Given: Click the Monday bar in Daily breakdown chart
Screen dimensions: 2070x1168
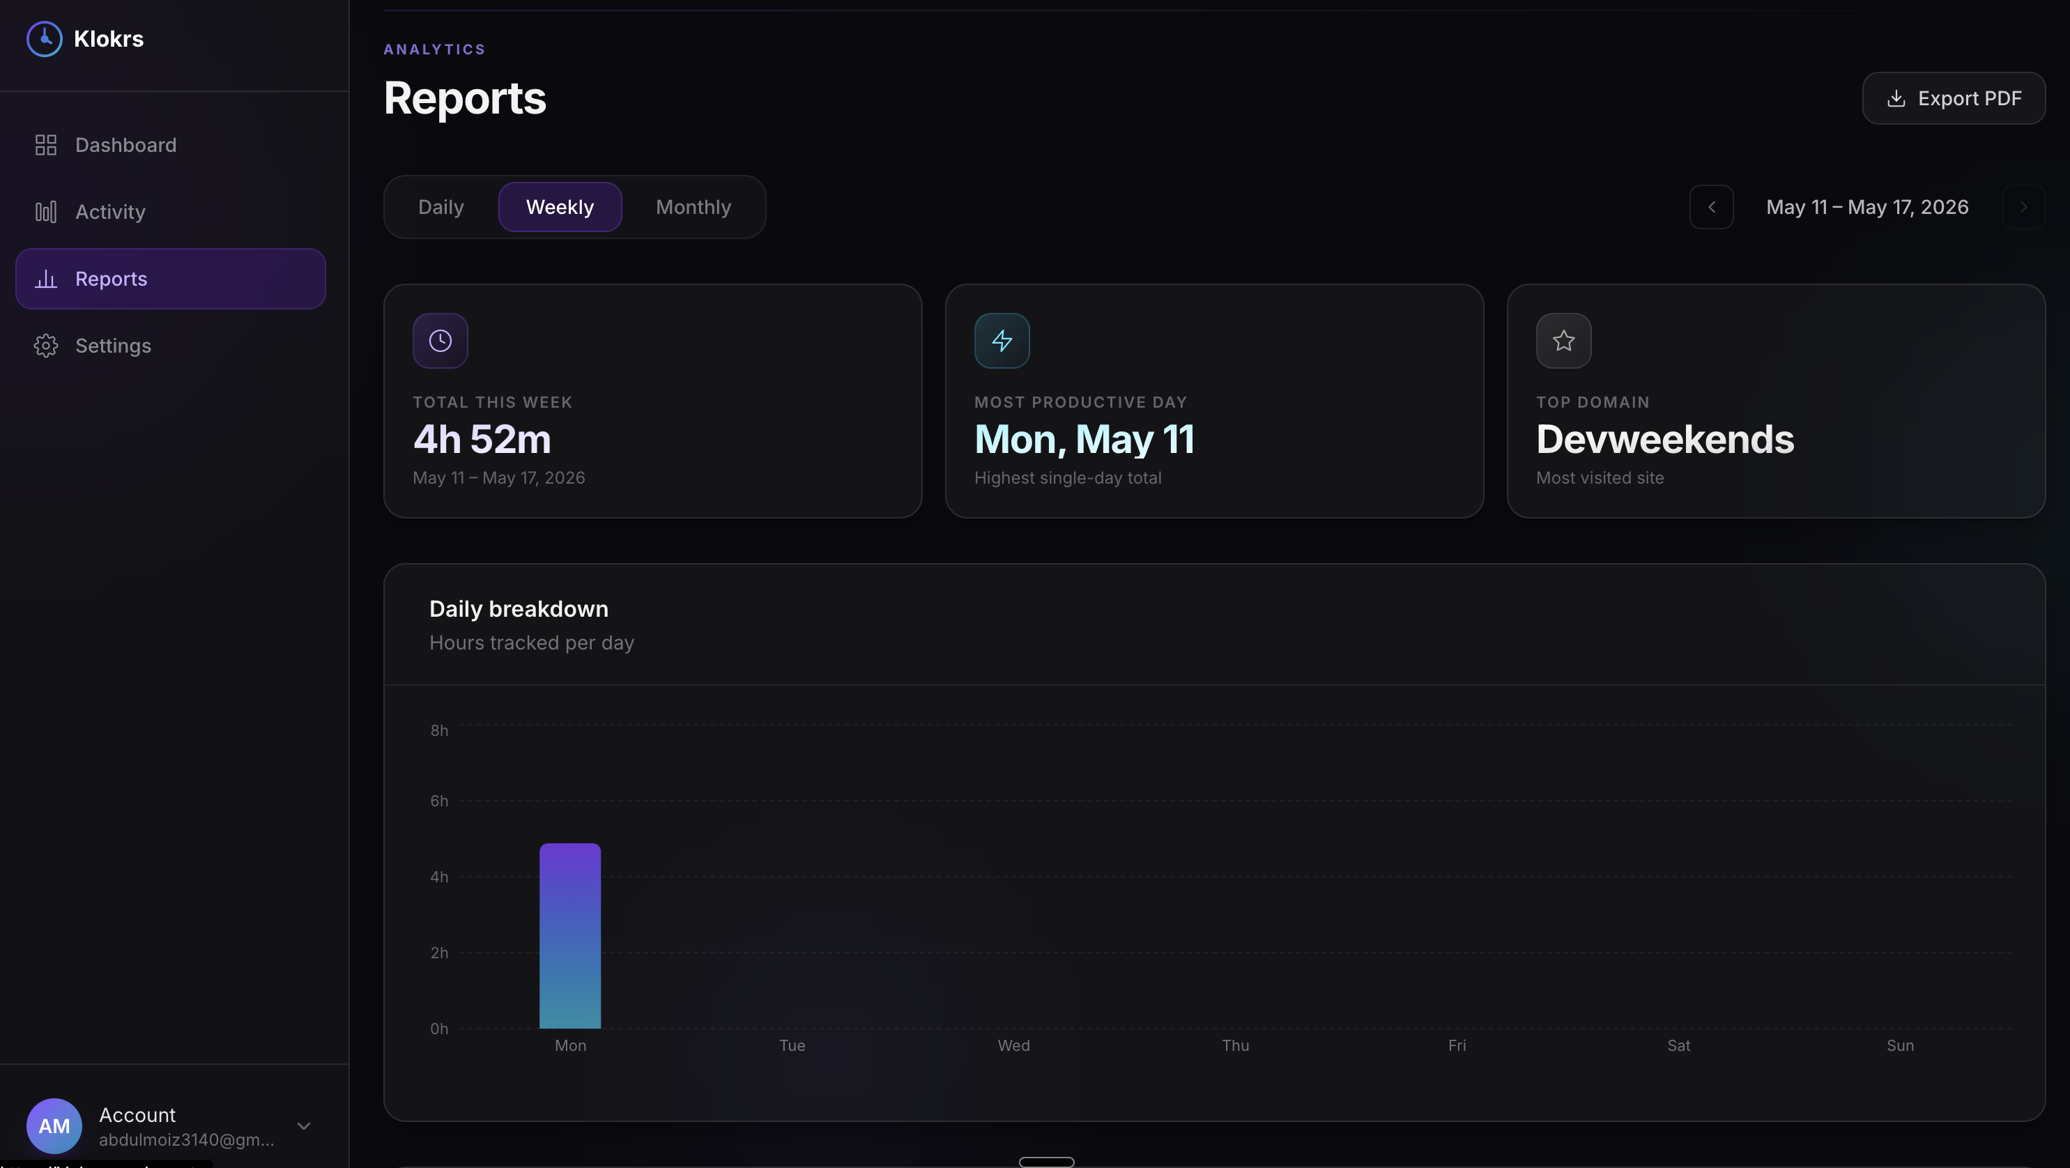Looking at the screenshot, I should pos(569,936).
